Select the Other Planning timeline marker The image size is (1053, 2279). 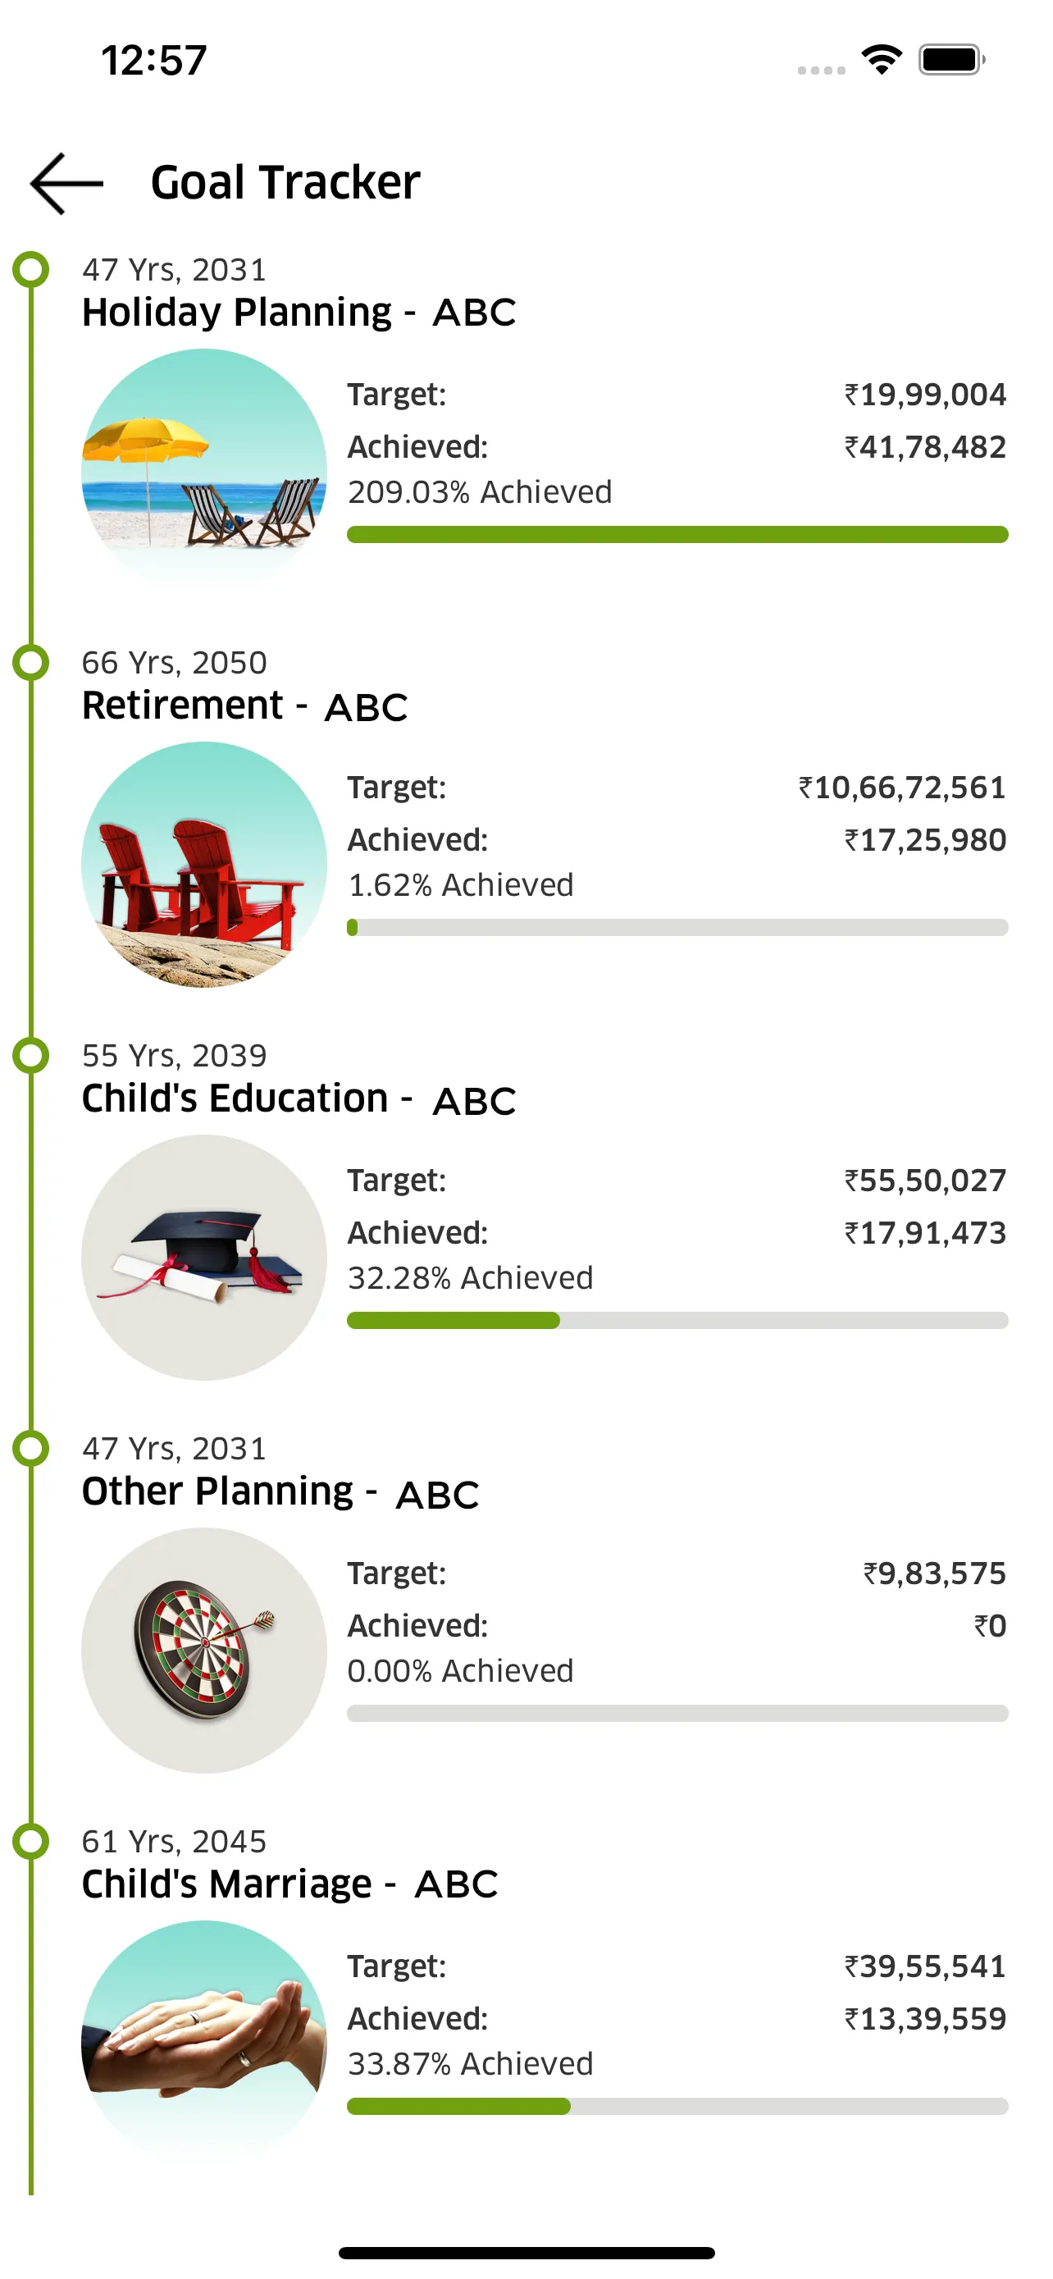[32, 1447]
